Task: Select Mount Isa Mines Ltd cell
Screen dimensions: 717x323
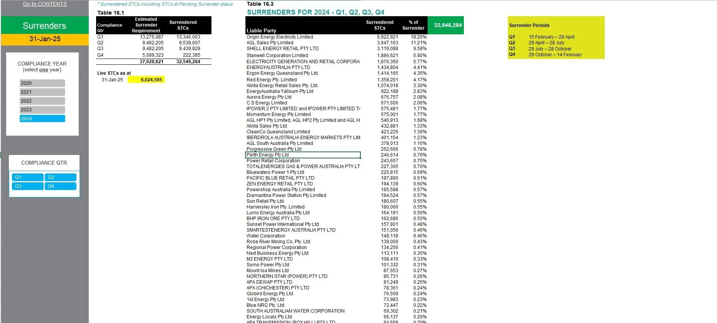Action: (267, 271)
